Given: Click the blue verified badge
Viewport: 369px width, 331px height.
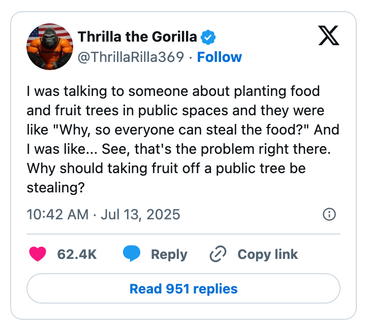Looking at the screenshot, I should pos(208,37).
